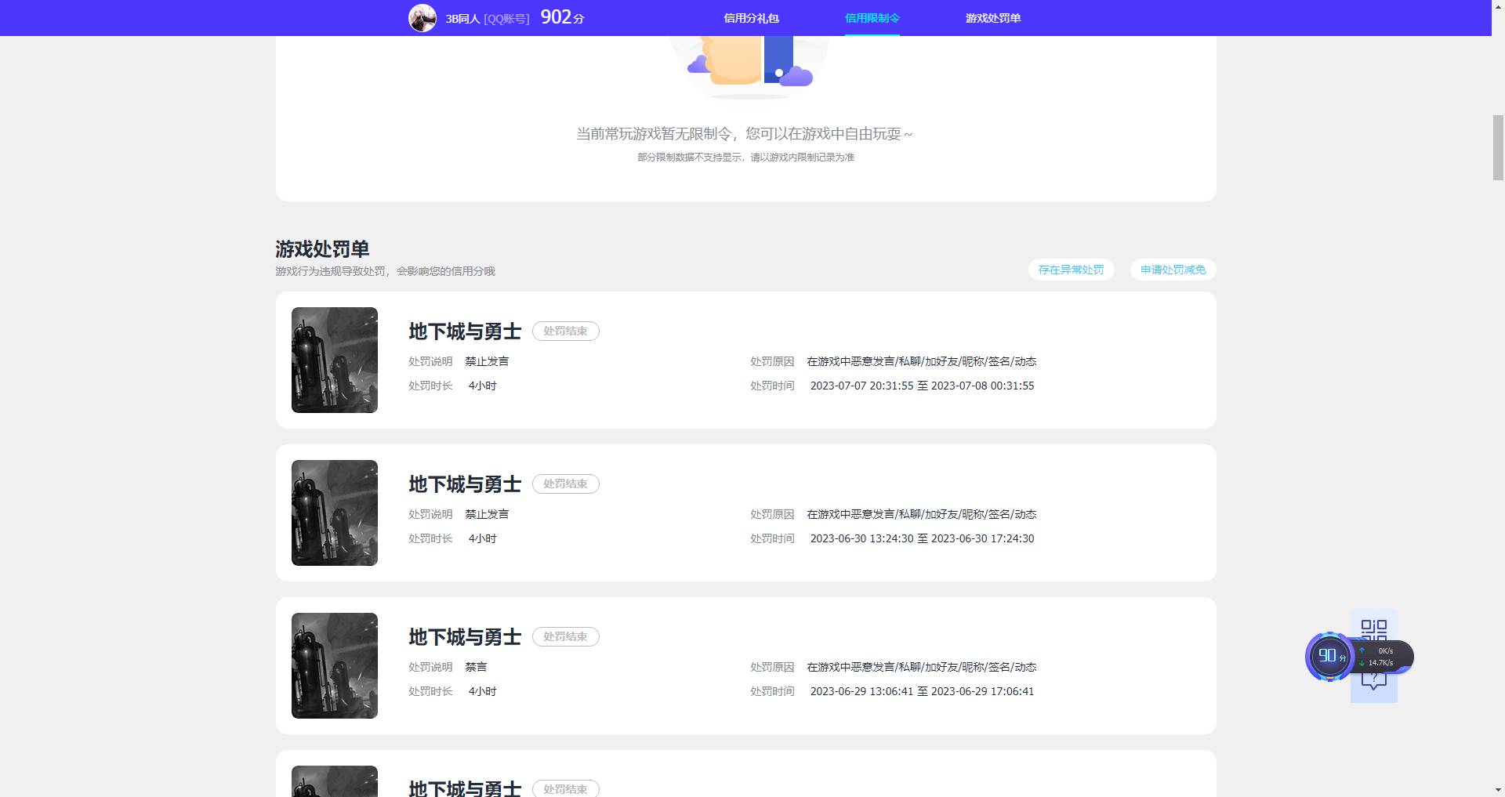Click the first 地下城与勇士 game thumbnail

pyautogui.click(x=334, y=360)
